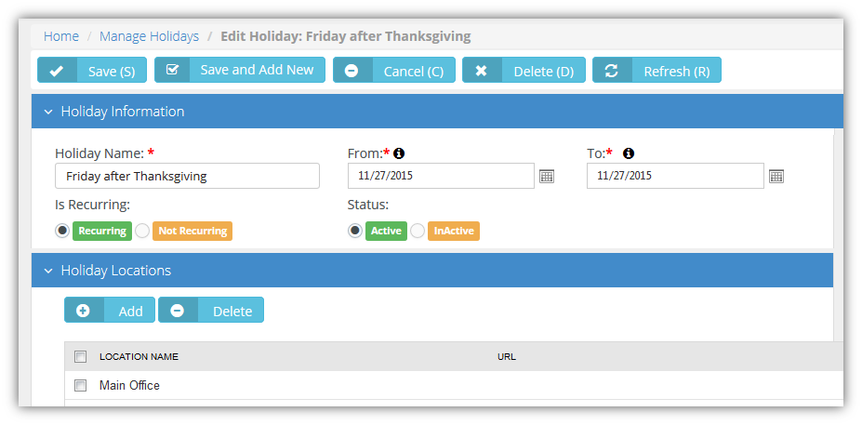The height and width of the screenshot is (425, 862).
Task: Click the Cancel minus-circle icon
Action: point(351,71)
